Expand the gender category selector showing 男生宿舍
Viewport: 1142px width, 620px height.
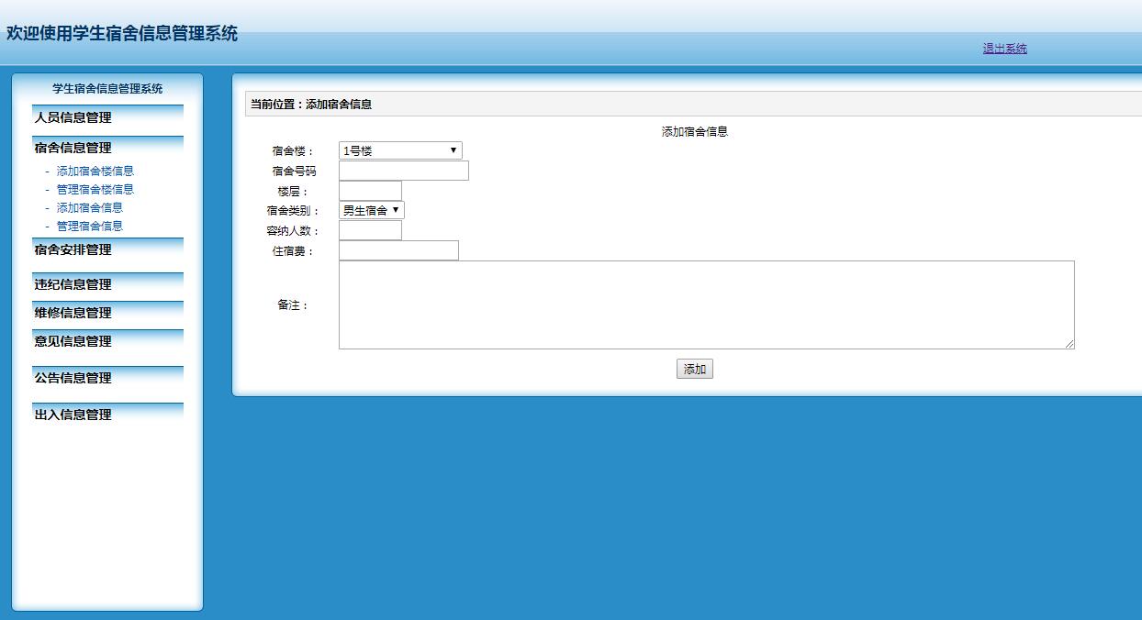370,209
